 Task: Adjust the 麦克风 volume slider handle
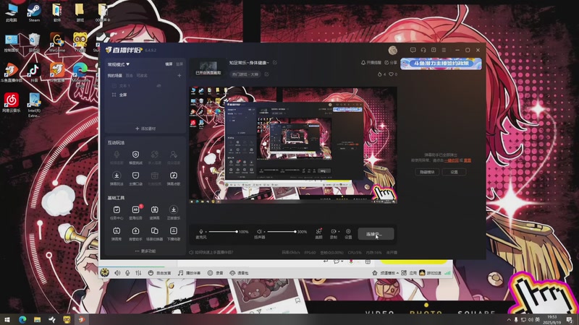[x=237, y=231]
